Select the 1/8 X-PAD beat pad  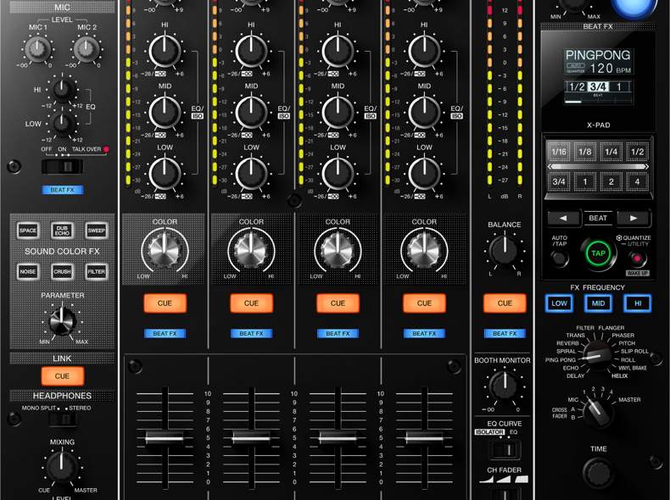click(585, 152)
